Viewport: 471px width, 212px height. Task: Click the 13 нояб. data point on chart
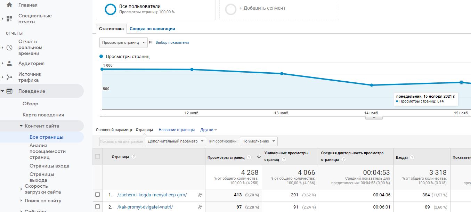tap(282, 74)
